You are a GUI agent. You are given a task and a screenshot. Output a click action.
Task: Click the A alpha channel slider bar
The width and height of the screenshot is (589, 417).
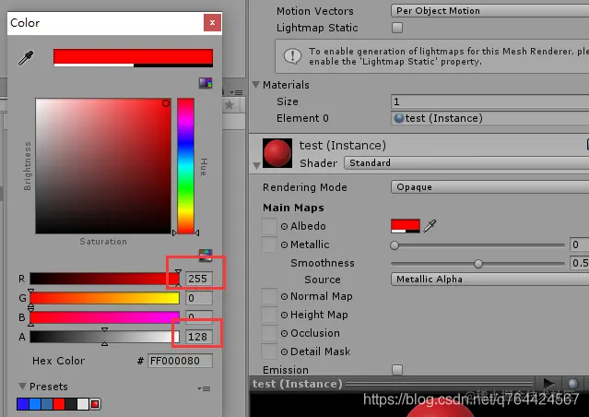click(104, 337)
